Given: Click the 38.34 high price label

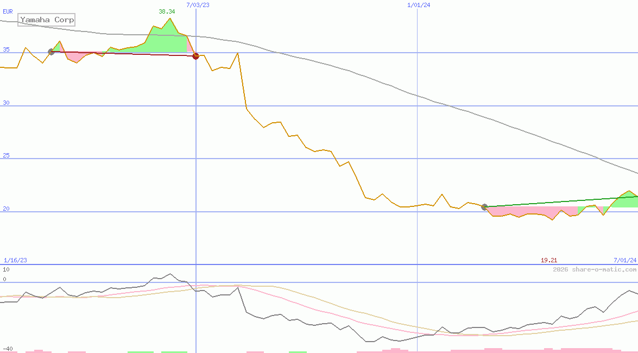Looking at the screenshot, I should click(167, 11).
